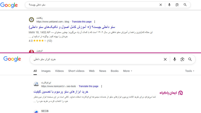Switch to the Web tab

click(x=92, y=71)
